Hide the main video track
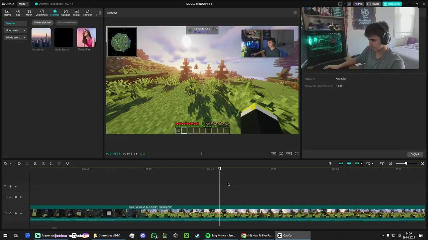Screen dimensions: 428x240 pos(16,213)
